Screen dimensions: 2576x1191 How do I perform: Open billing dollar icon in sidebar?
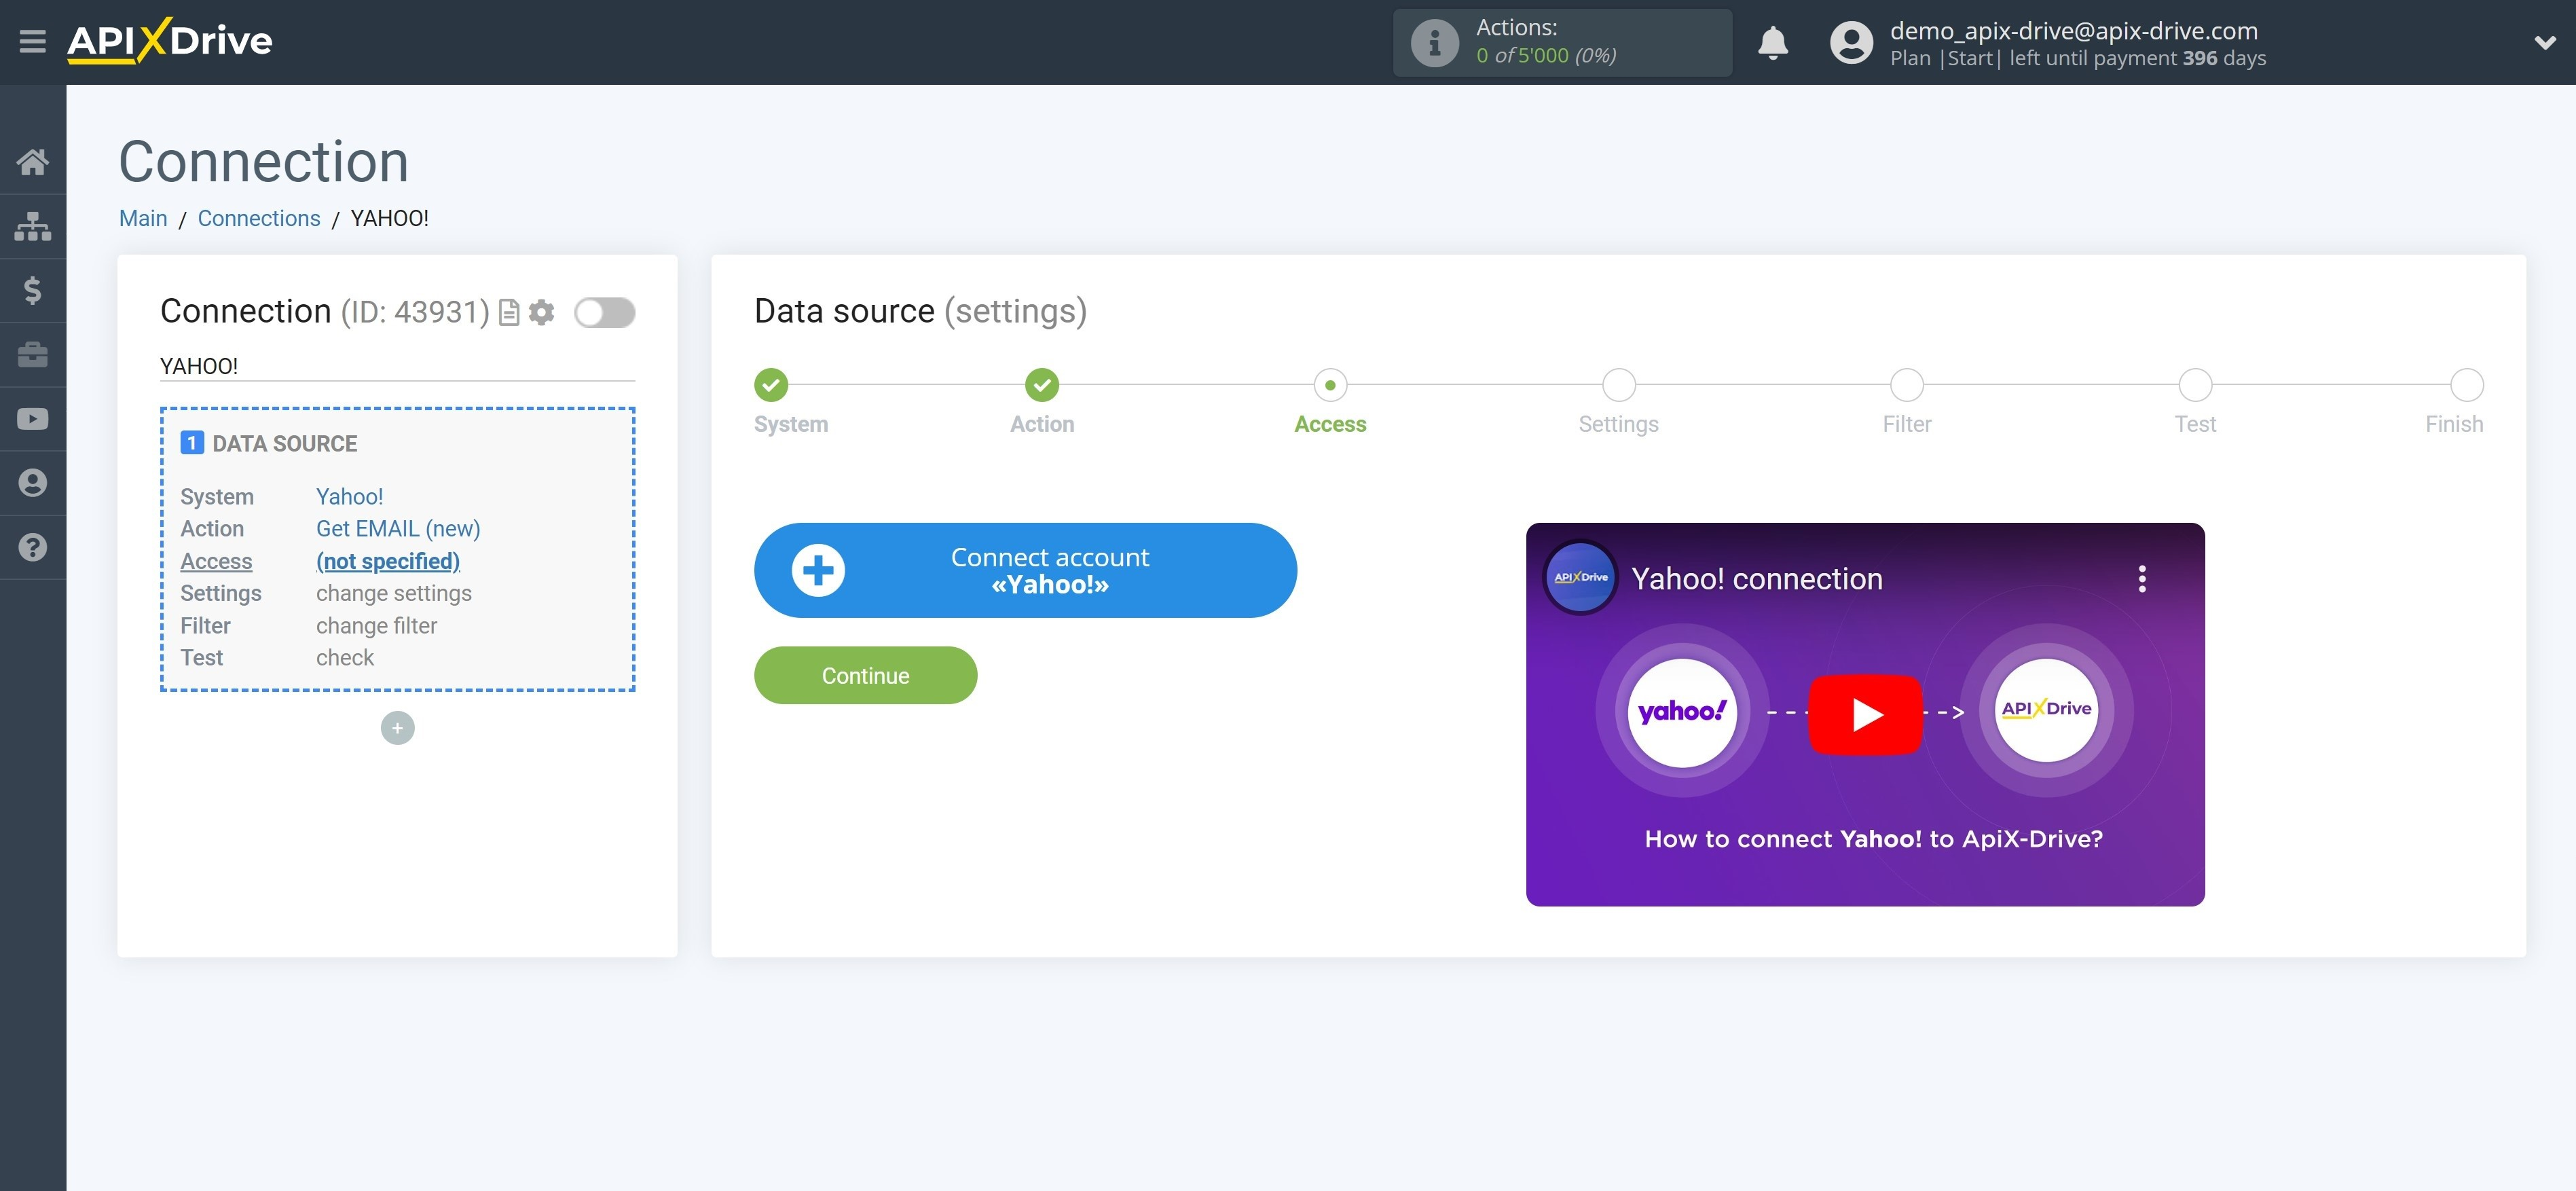click(33, 290)
